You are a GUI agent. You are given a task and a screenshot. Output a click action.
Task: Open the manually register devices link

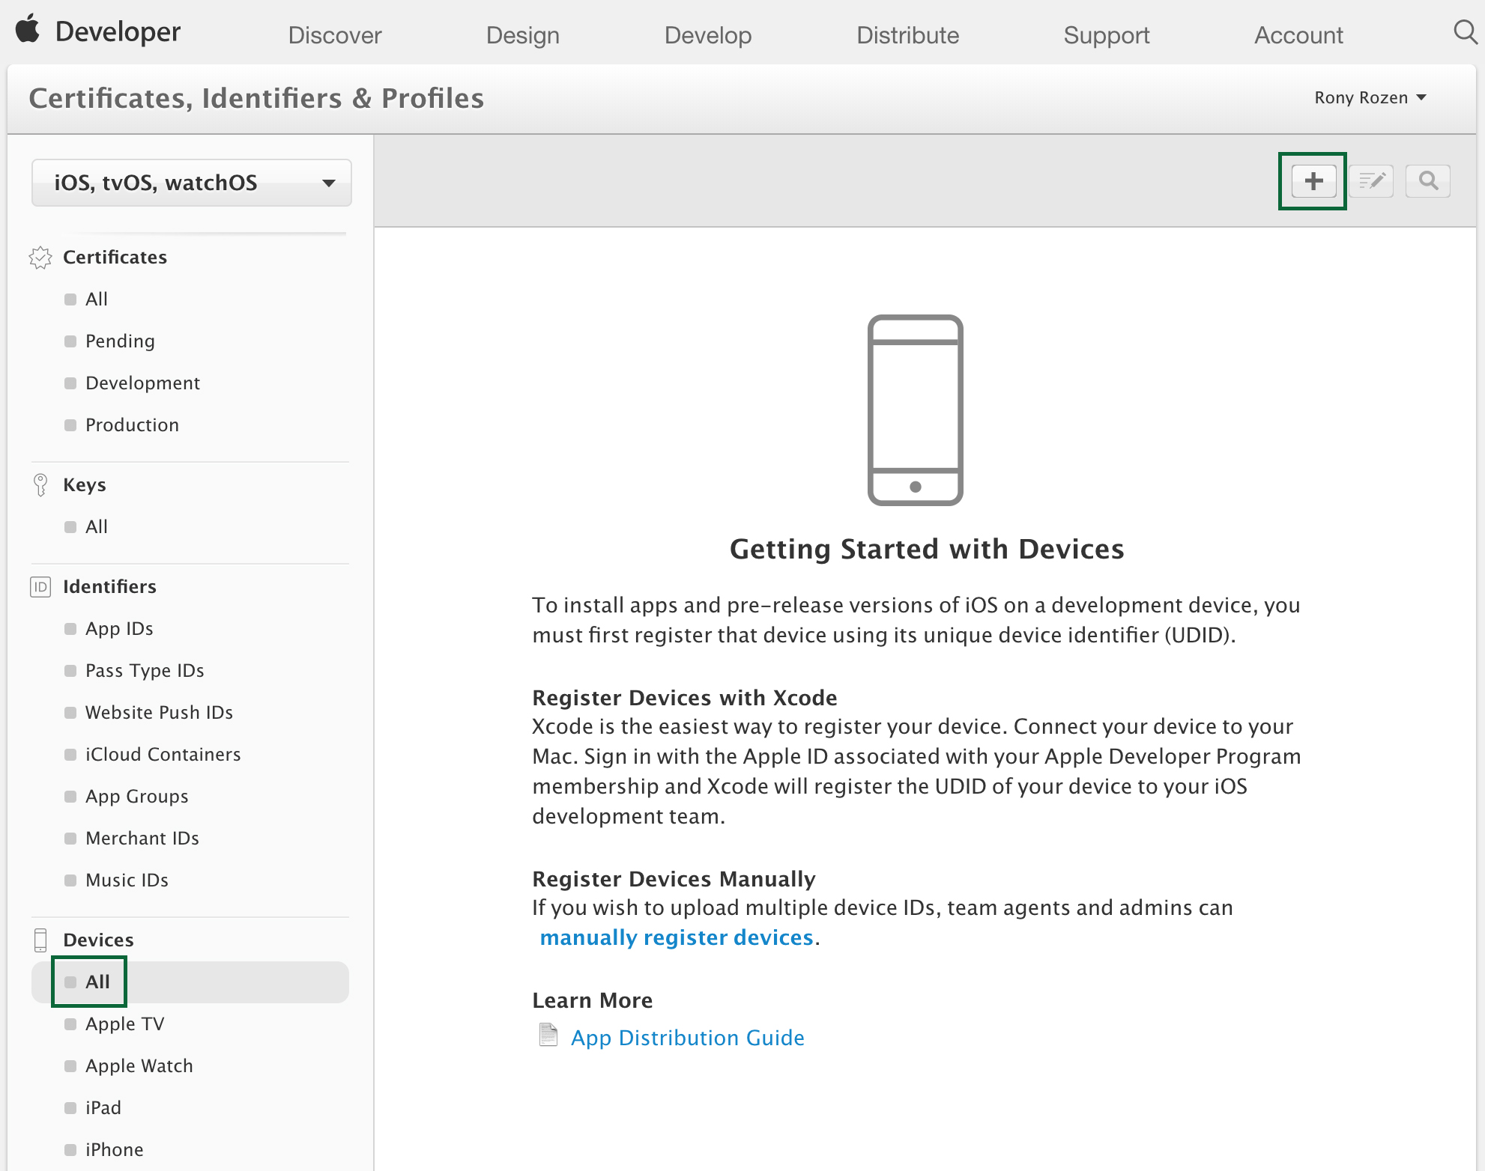click(x=676, y=937)
